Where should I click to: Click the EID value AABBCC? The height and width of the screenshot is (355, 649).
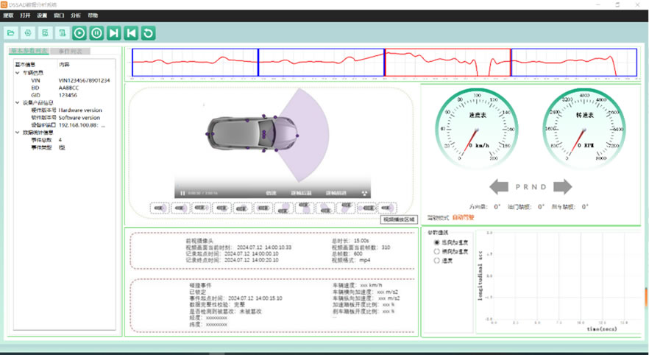click(68, 88)
